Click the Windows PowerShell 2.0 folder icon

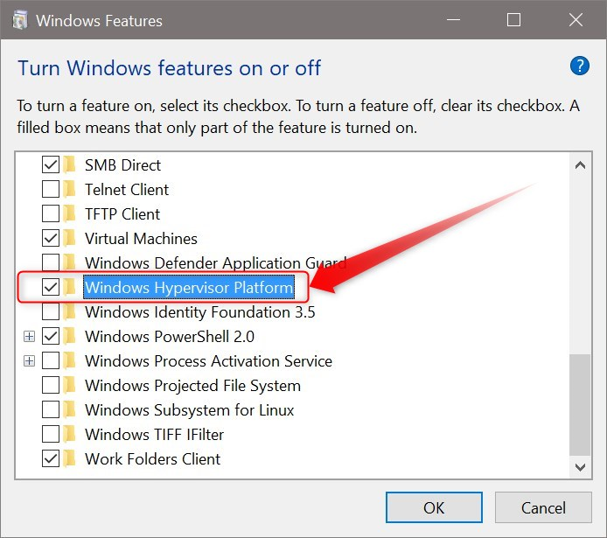(x=69, y=336)
